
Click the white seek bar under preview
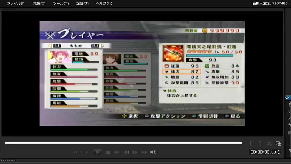(x=123, y=143)
